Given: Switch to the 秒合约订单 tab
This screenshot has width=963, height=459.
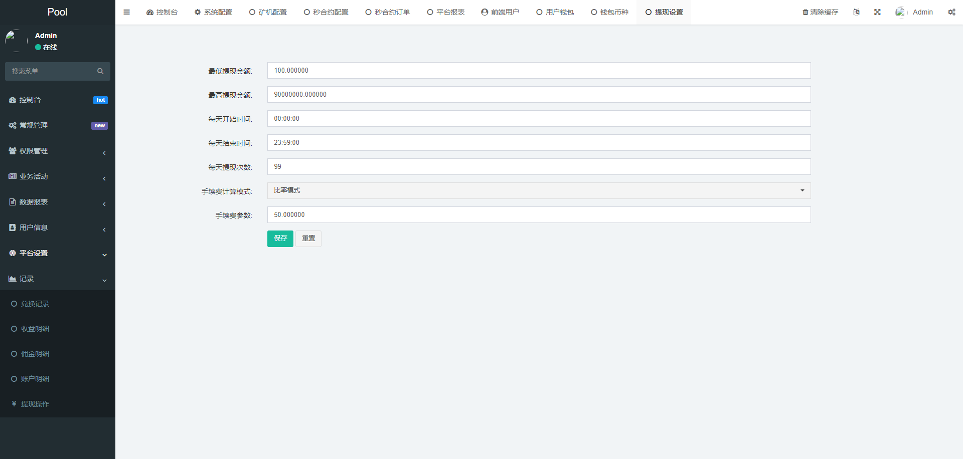Looking at the screenshot, I should pos(387,12).
